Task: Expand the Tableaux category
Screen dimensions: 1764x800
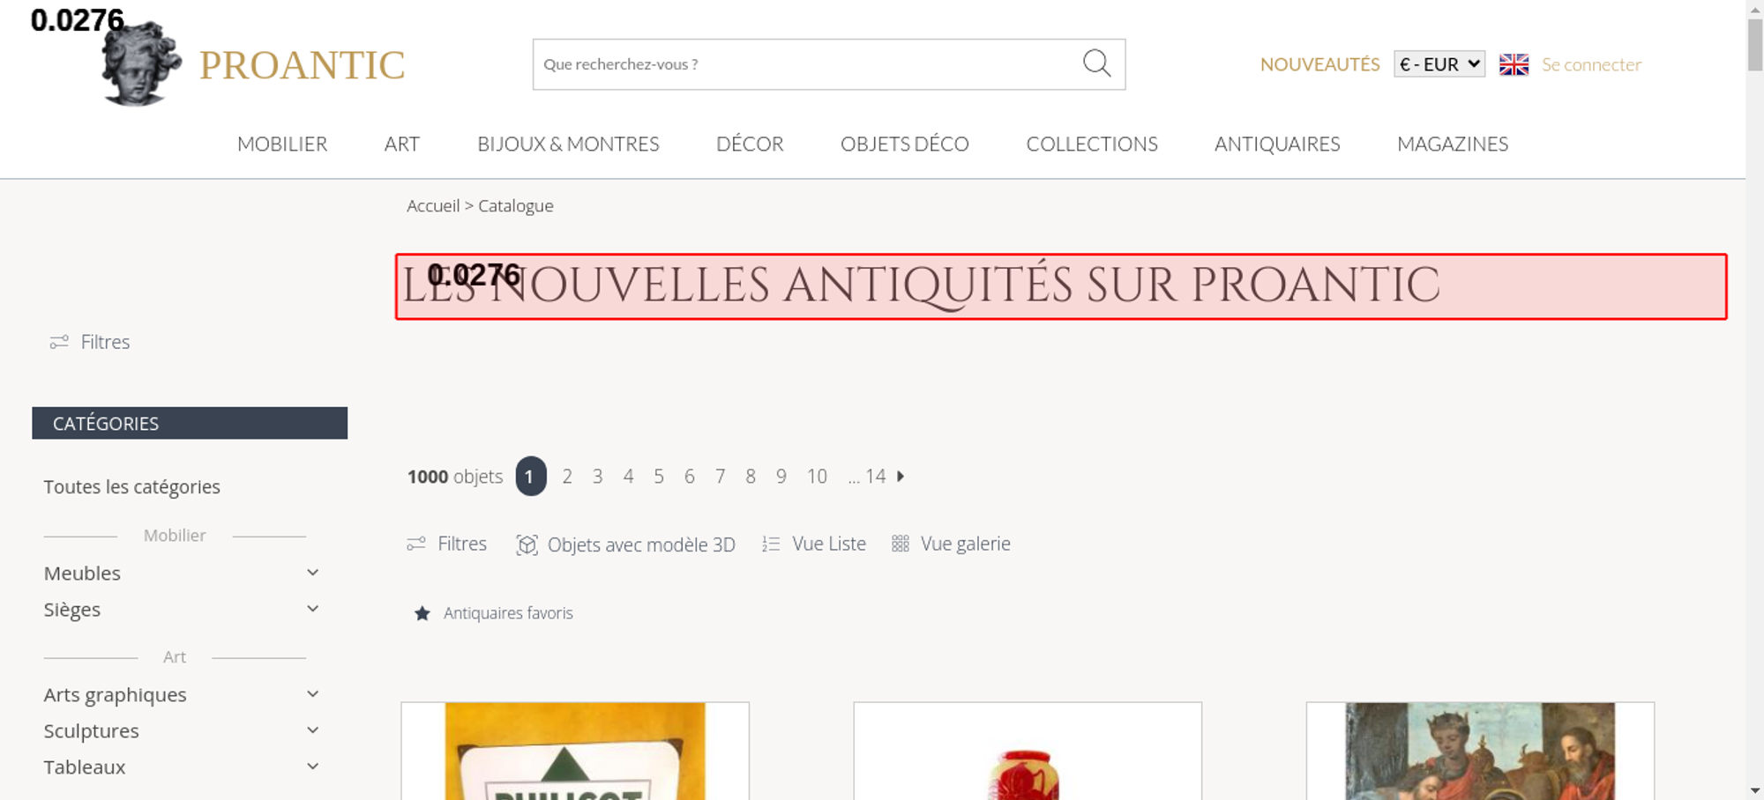Action: (312, 767)
